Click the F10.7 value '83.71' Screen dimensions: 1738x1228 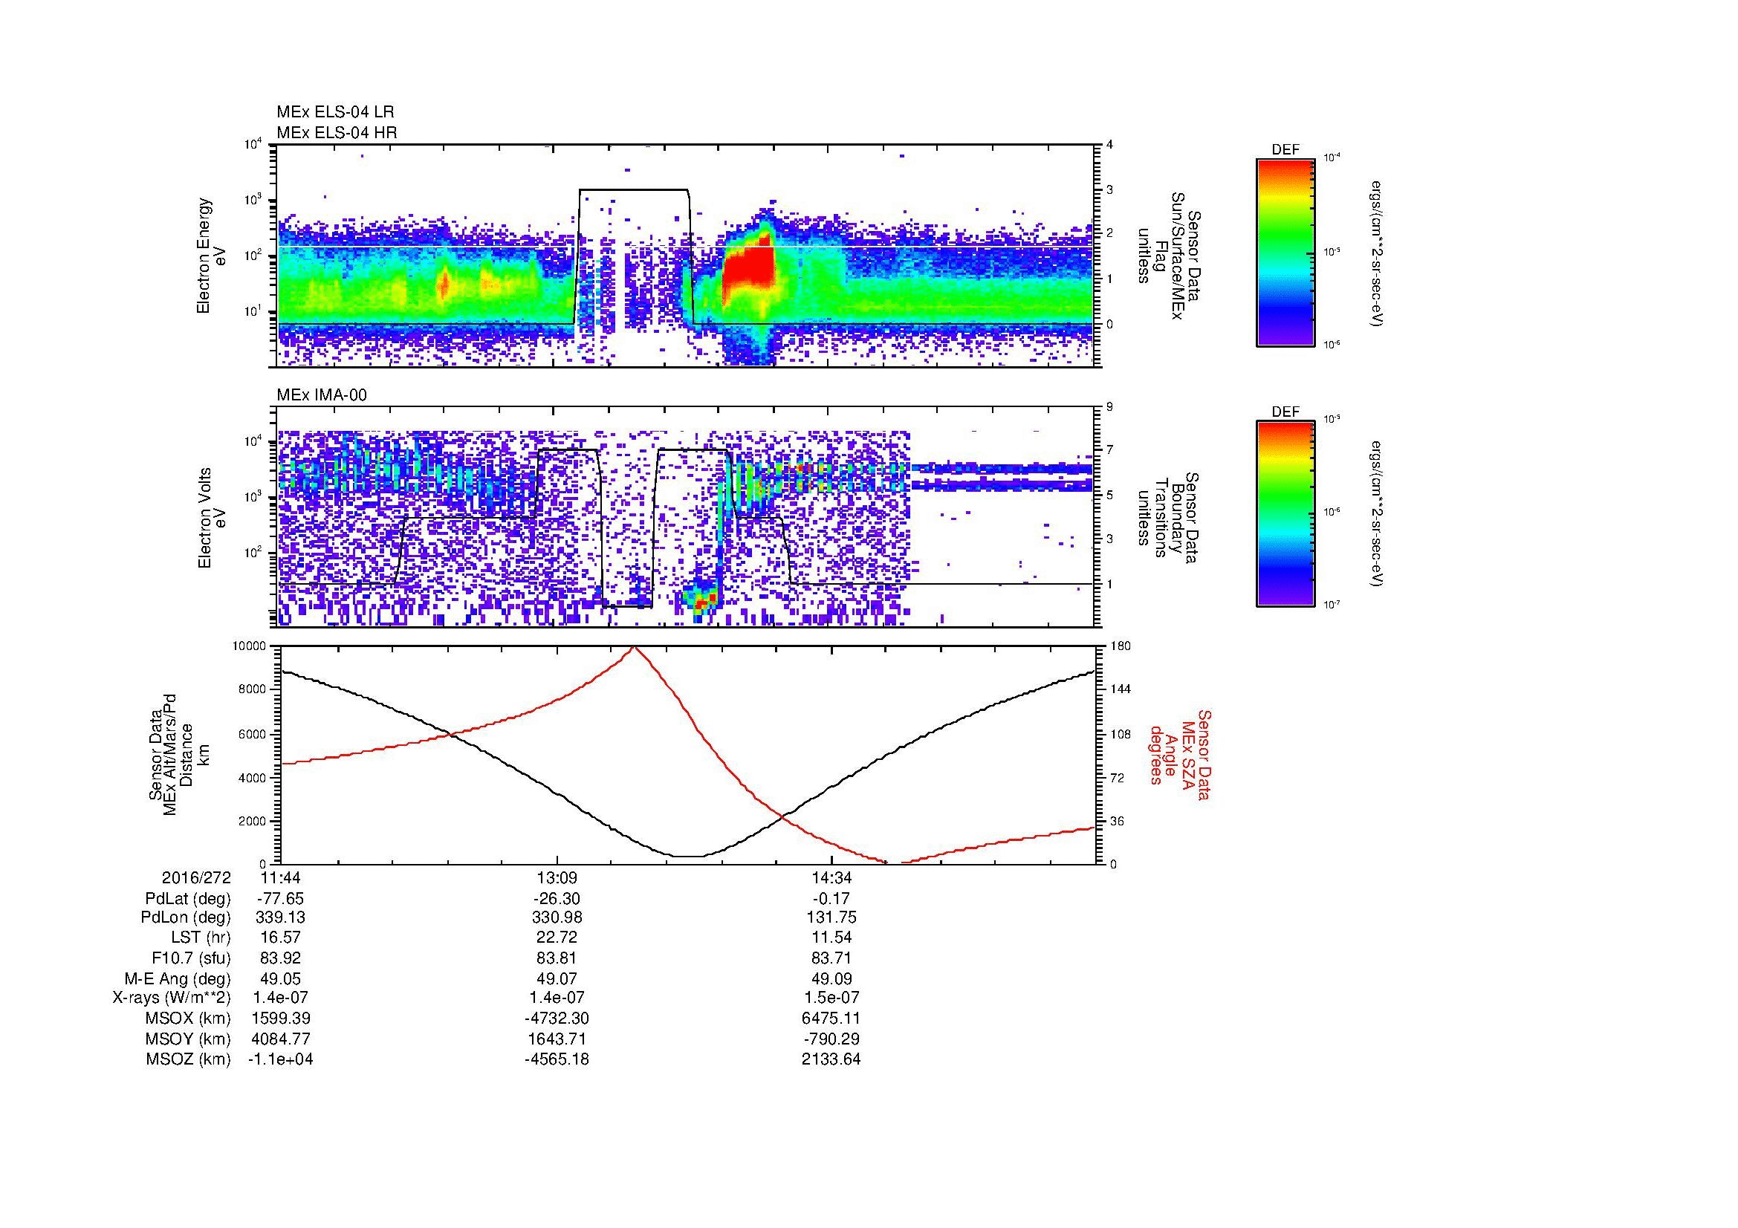[831, 958]
